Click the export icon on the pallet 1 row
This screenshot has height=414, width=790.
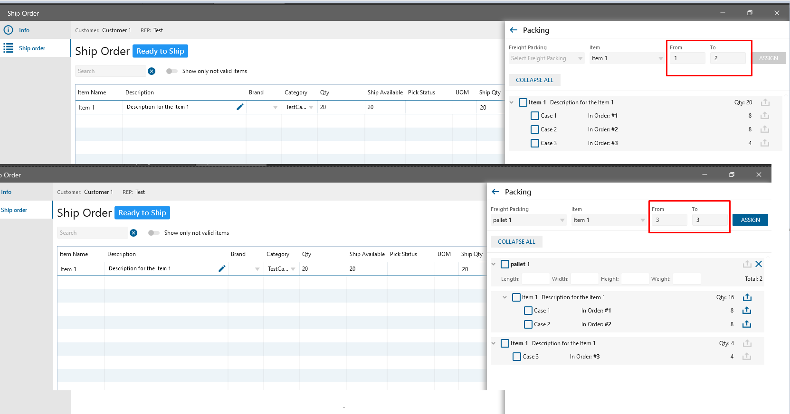click(x=747, y=264)
